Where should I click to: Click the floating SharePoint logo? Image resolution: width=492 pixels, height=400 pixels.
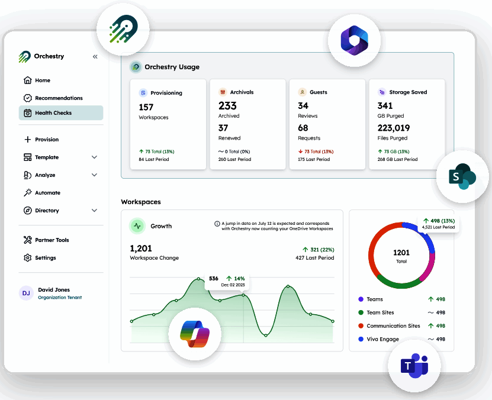(462, 177)
